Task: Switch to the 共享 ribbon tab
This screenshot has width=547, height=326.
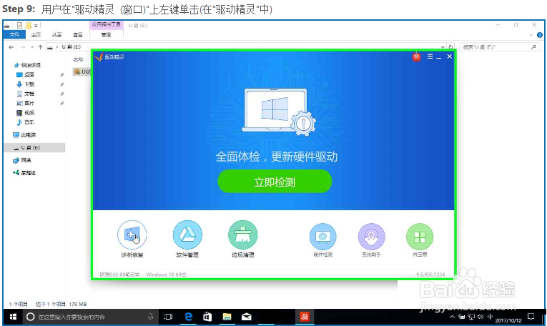Action: click(56, 34)
